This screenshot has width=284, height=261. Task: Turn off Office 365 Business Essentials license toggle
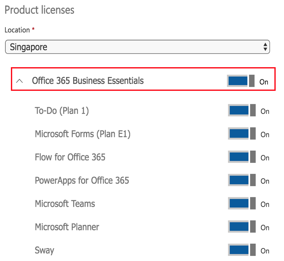click(241, 81)
